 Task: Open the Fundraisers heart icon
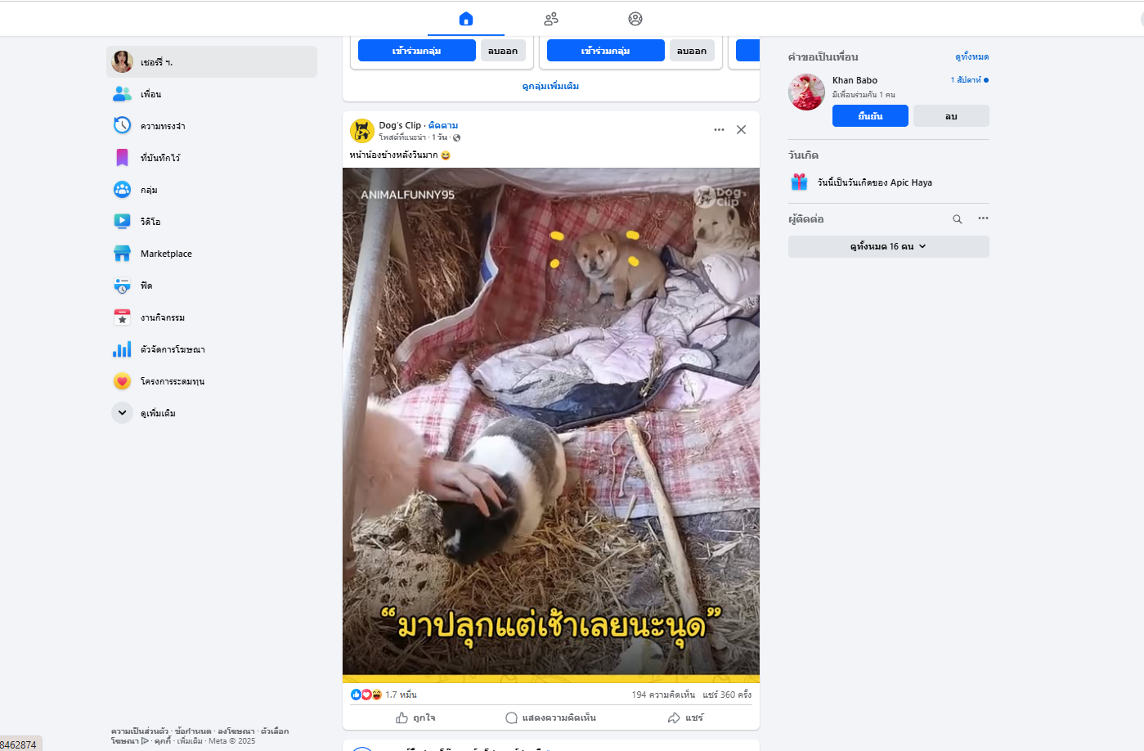(x=122, y=381)
